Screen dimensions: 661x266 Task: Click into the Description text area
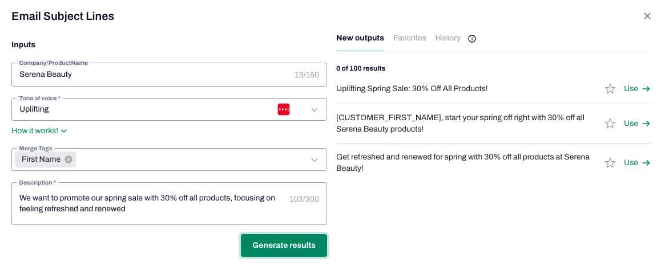tap(169, 204)
